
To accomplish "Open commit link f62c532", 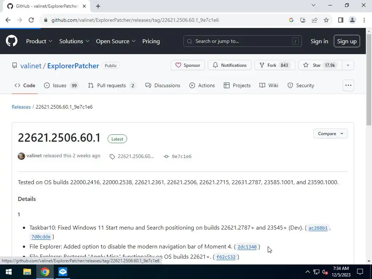I will click(x=226, y=257).
